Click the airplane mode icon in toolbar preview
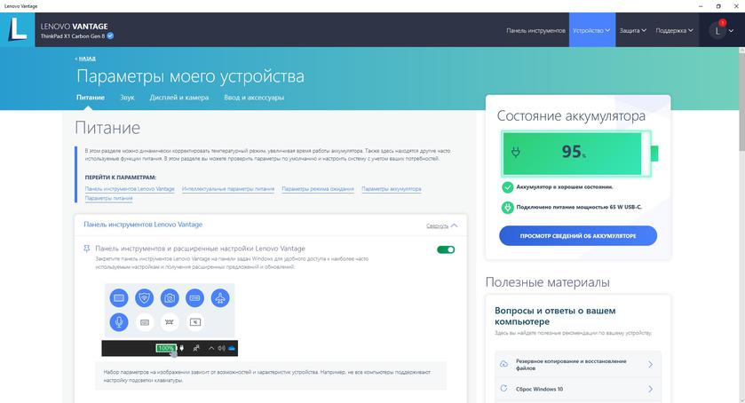The image size is (745, 403). [220, 297]
